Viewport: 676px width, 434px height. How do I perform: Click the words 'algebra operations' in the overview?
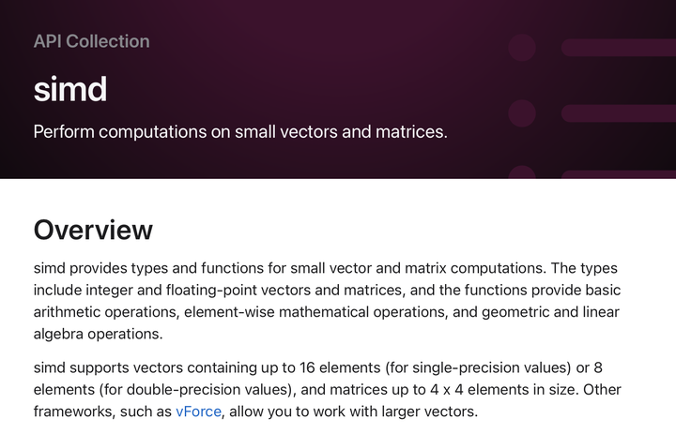[x=98, y=335]
